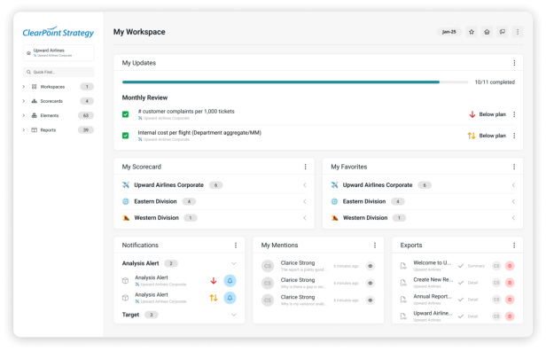Click the Monthly Review heading
546x351 pixels.
pos(144,97)
